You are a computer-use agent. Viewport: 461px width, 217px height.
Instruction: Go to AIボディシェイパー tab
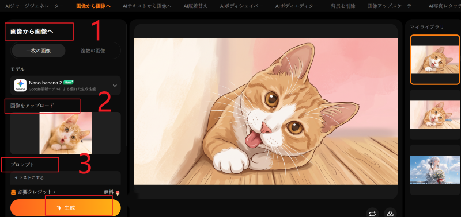click(x=241, y=6)
